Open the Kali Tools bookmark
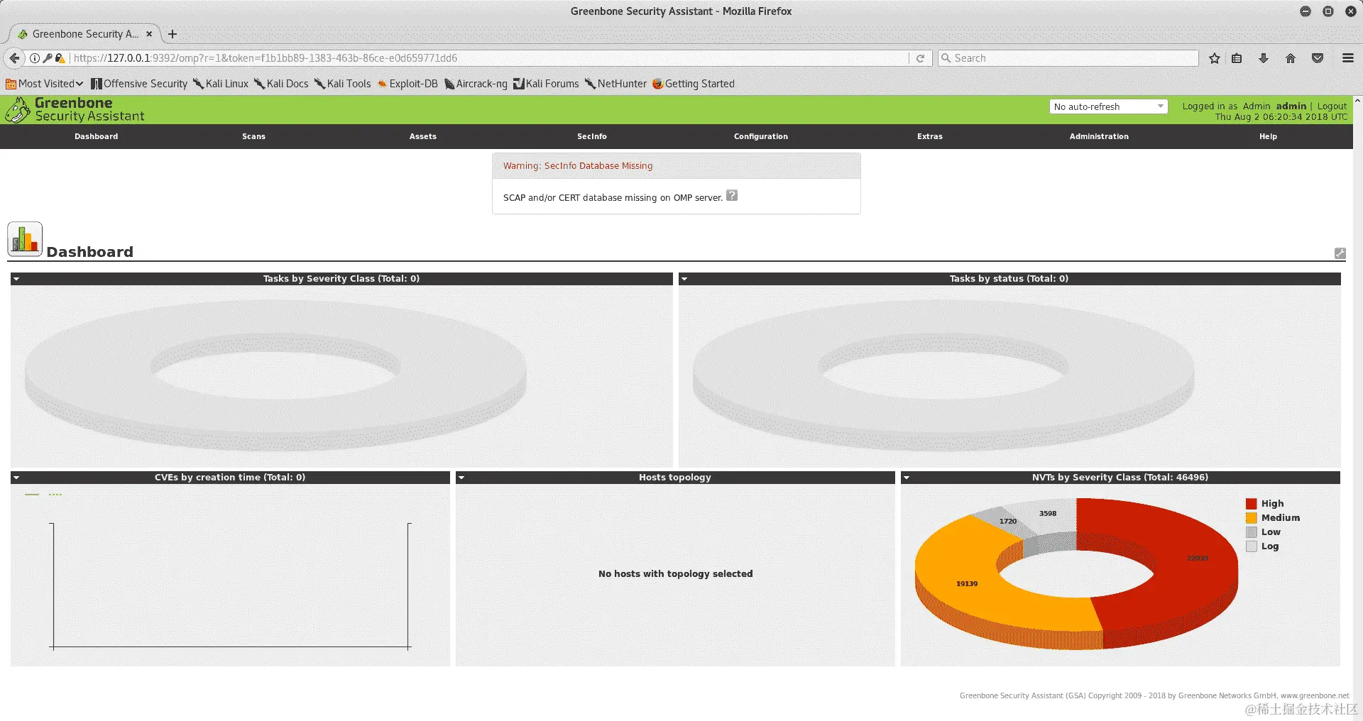Viewport: 1363px width, 721px height. (x=342, y=84)
